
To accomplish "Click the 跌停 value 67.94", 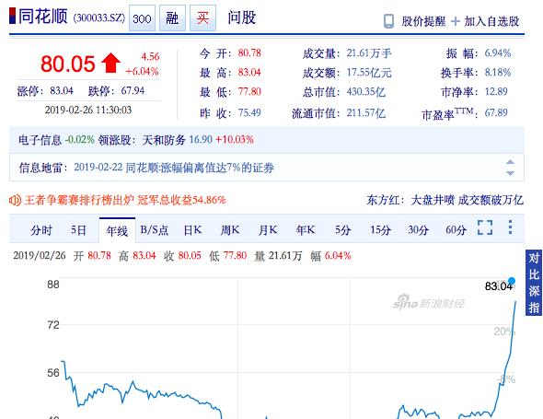I will (x=133, y=91).
